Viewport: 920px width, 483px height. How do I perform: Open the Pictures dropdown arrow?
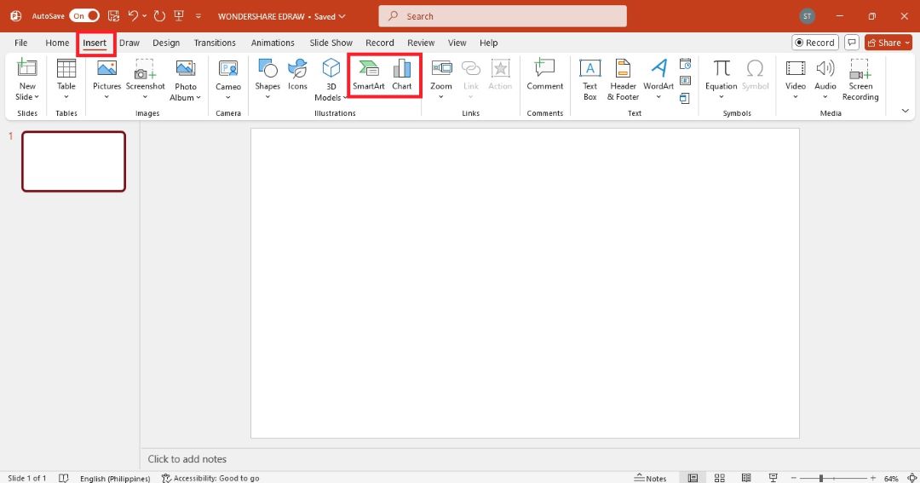pyautogui.click(x=106, y=97)
